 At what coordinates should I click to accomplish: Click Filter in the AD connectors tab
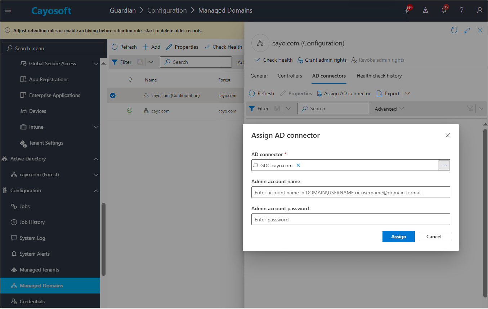point(259,109)
